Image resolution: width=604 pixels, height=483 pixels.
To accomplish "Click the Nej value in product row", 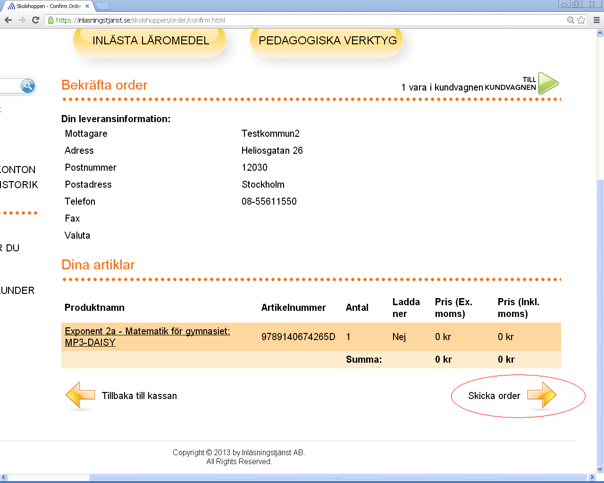I will 399,337.
